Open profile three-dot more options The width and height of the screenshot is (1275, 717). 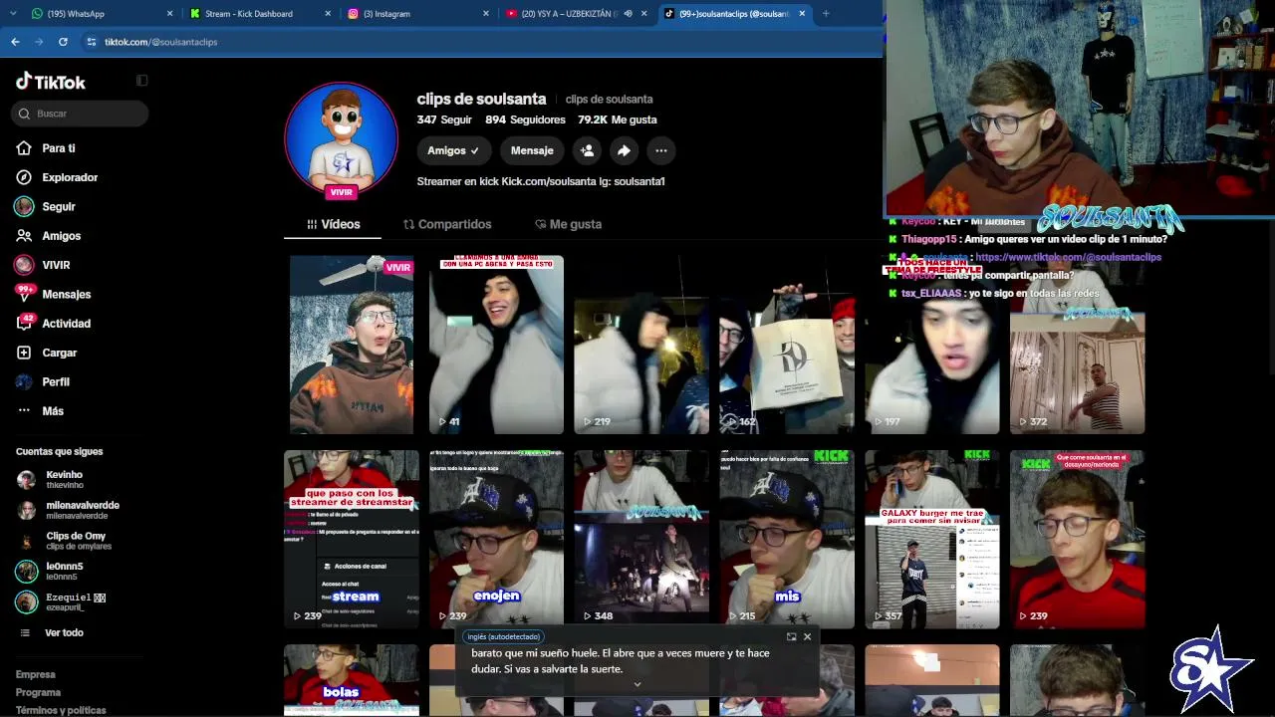coord(660,150)
